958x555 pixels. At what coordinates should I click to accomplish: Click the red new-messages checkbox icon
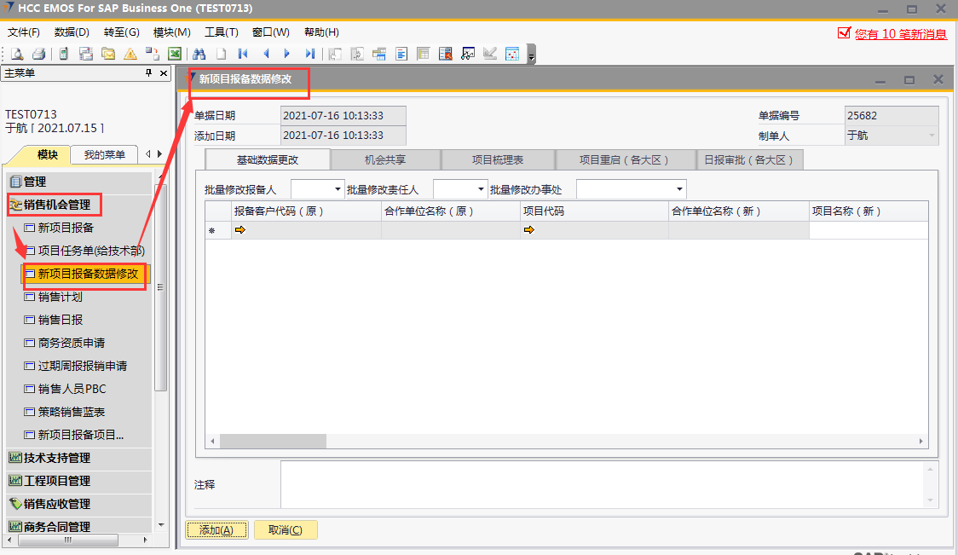coord(844,33)
